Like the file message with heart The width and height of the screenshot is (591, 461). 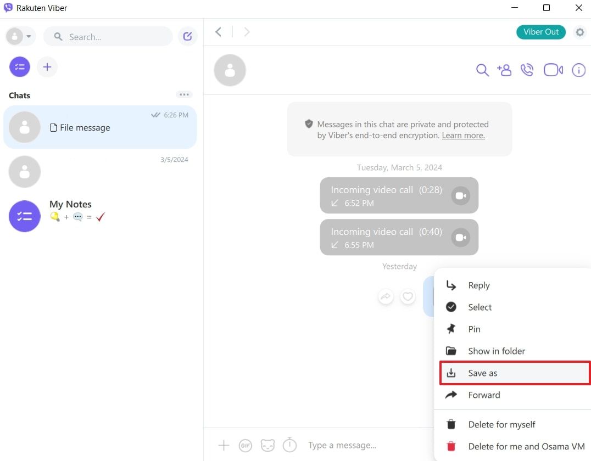408,297
